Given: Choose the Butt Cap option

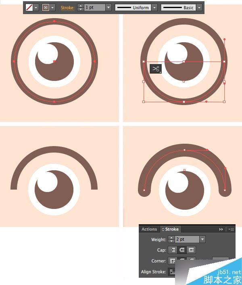Looking at the screenshot, I should pos(172,250).
